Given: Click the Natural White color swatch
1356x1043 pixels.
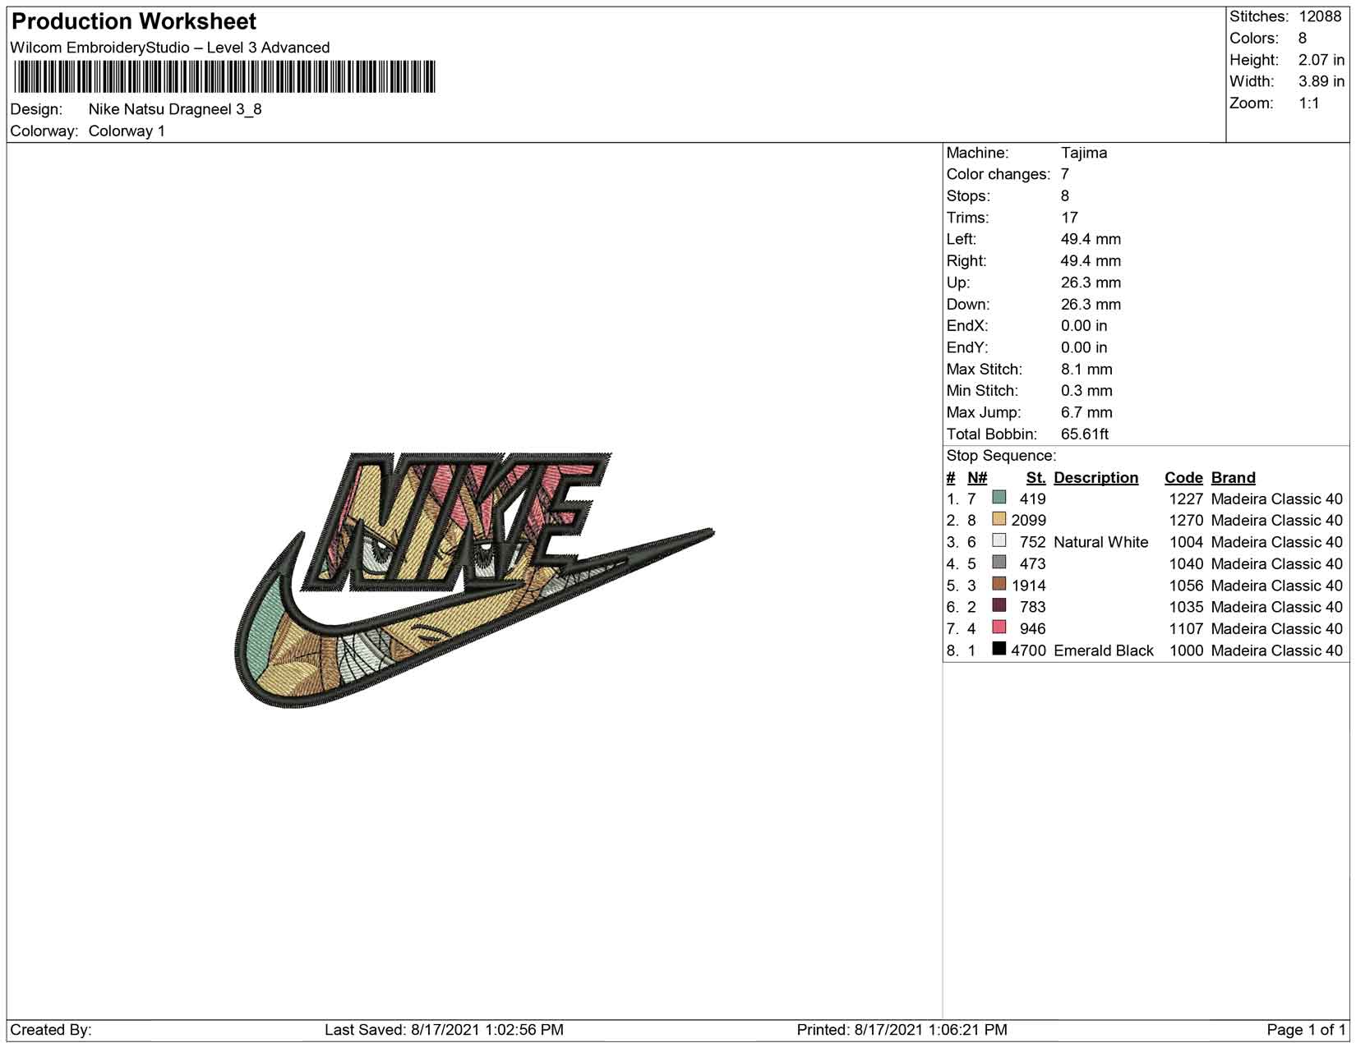Looking at the screenshot, I should click(999, 540).
